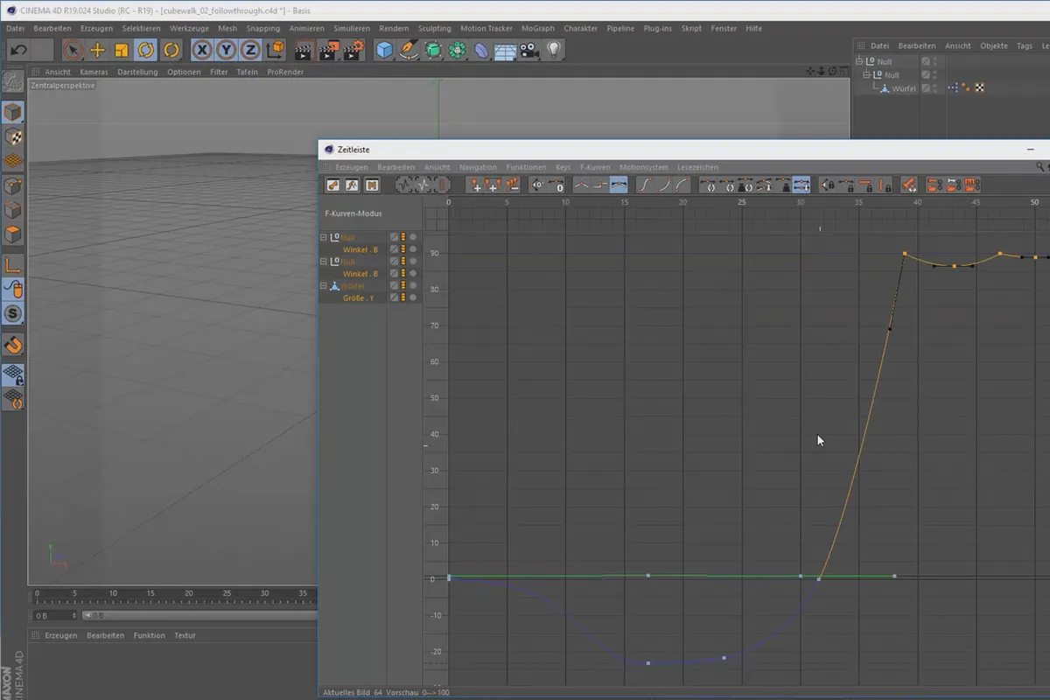This screenshot has width=1050, height=700.
Task: Toggle X axis lock
Action: tap(202, 50)
